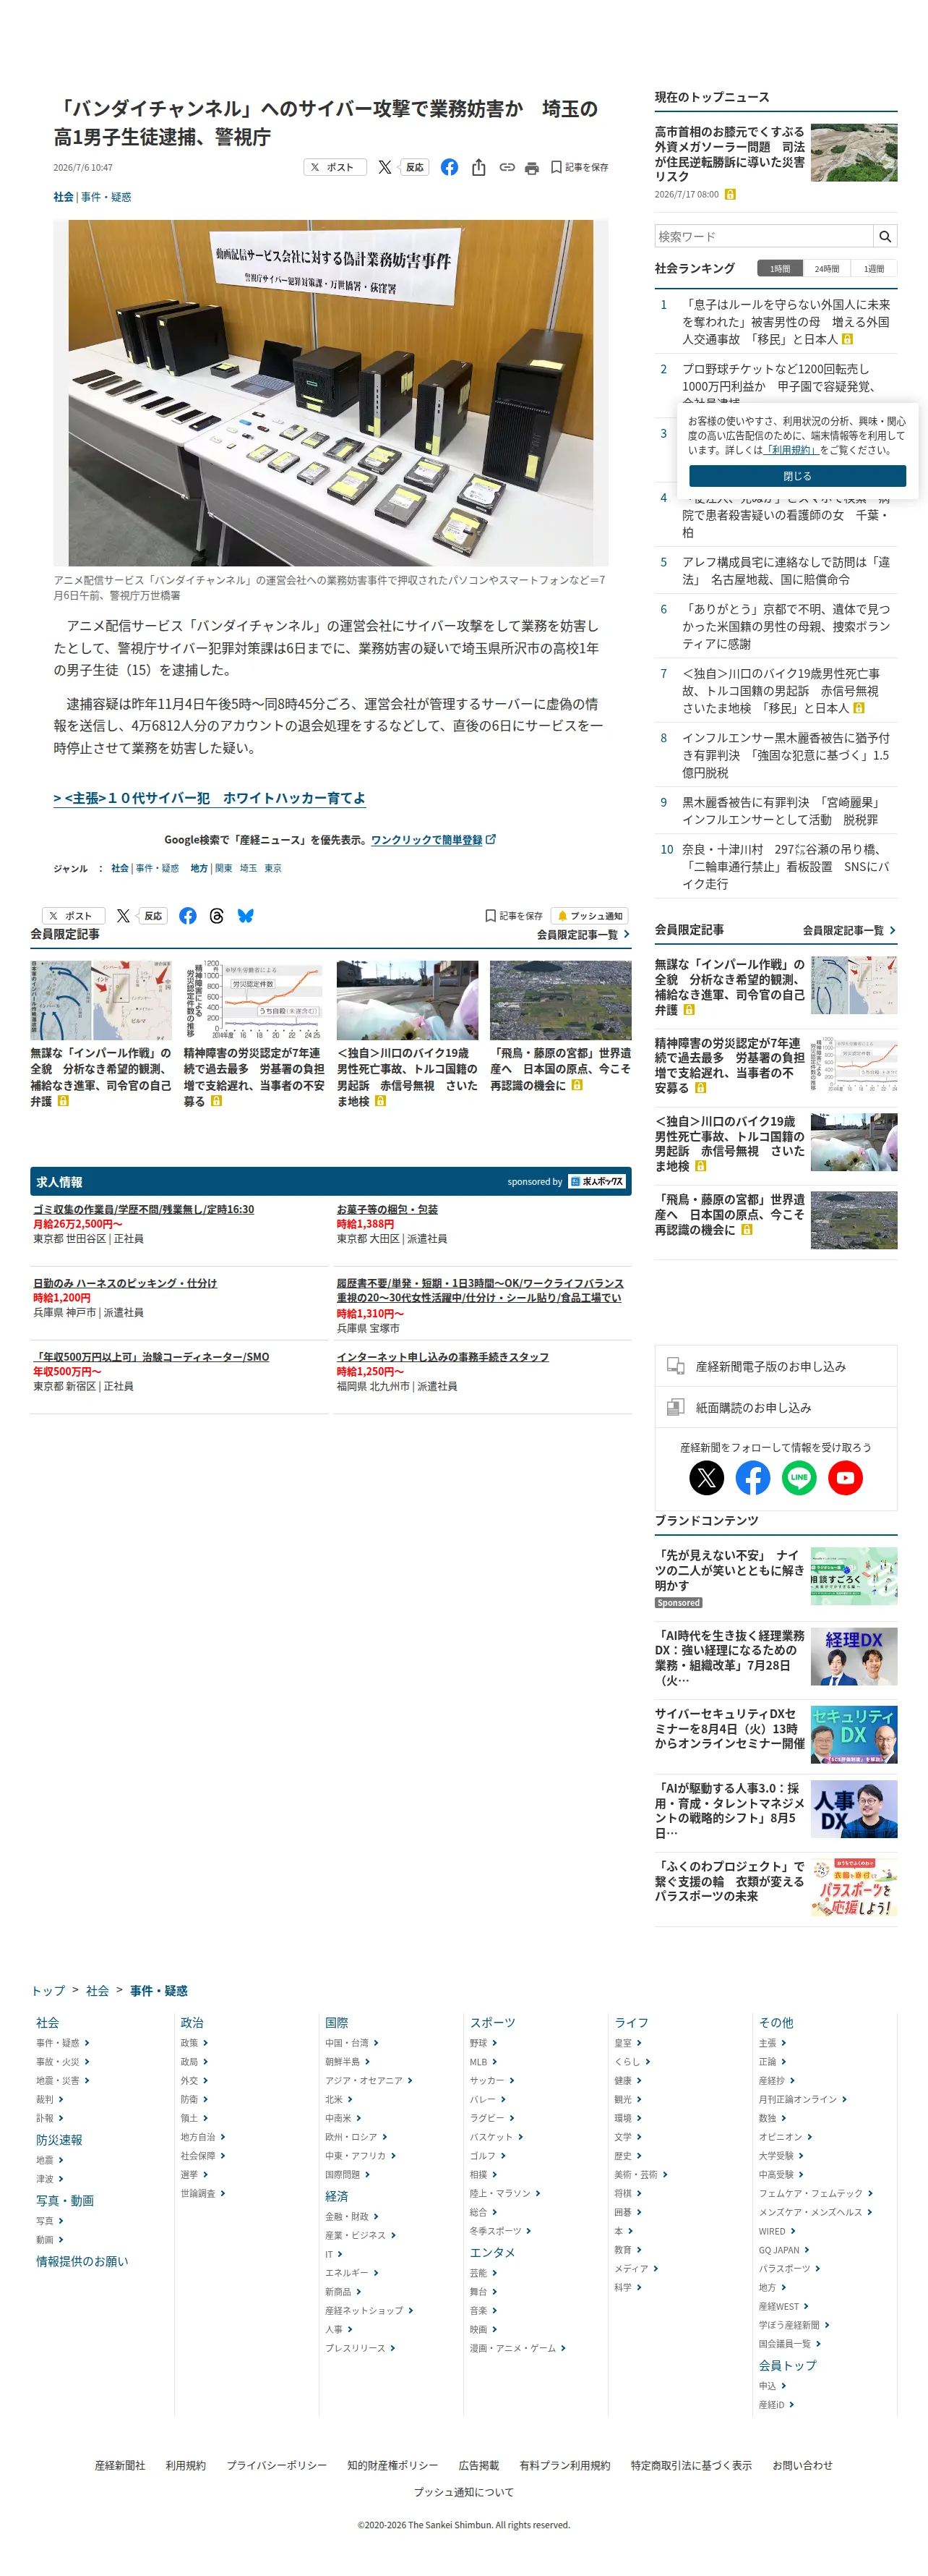Open プッシュ通知について in the footer
This screenshot has height=2576, width=928.
click(x=463, y=2492)
